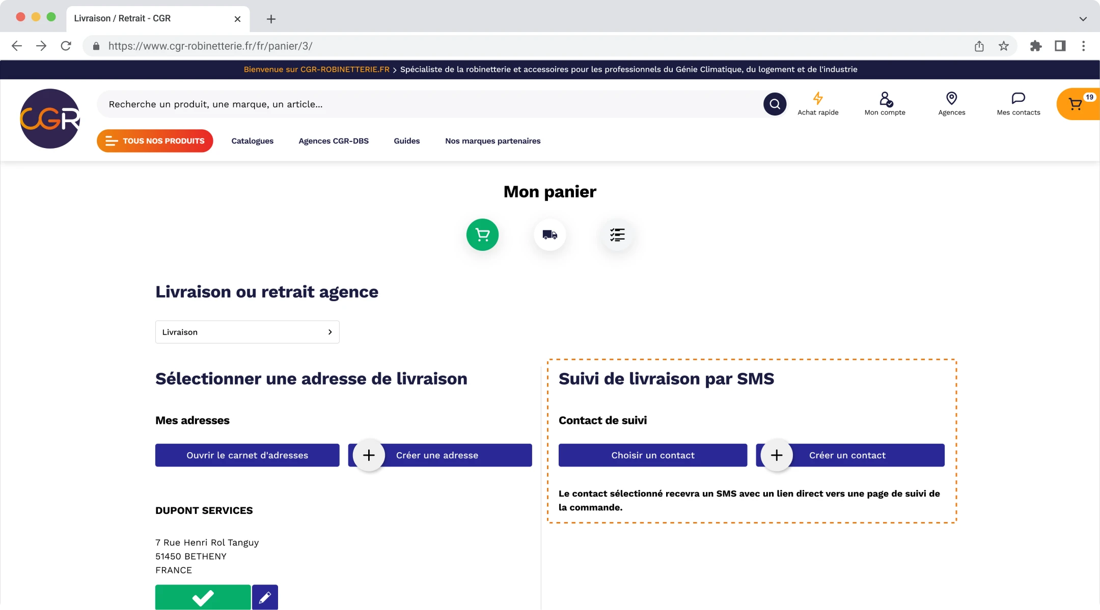
Task: Open Catalogues menu item
Action: 252,141
